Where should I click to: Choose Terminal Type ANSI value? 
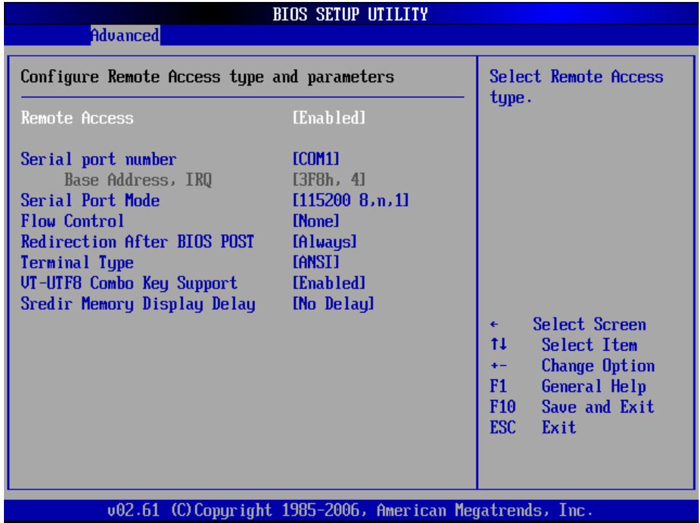pos(316,262)
